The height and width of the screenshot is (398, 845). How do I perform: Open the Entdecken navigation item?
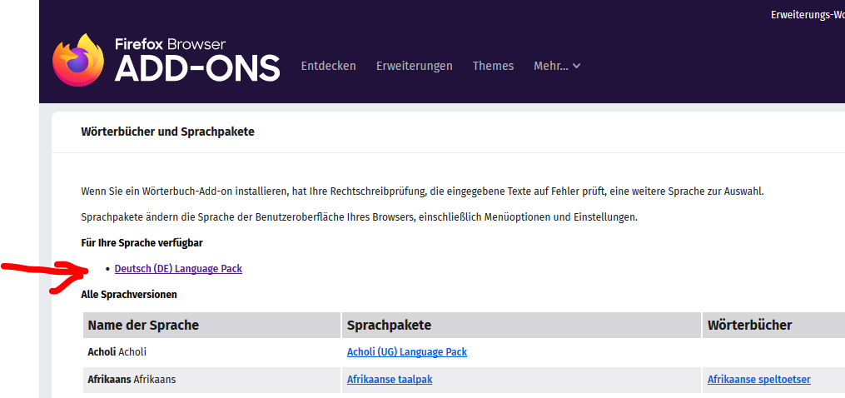point(328,66)
